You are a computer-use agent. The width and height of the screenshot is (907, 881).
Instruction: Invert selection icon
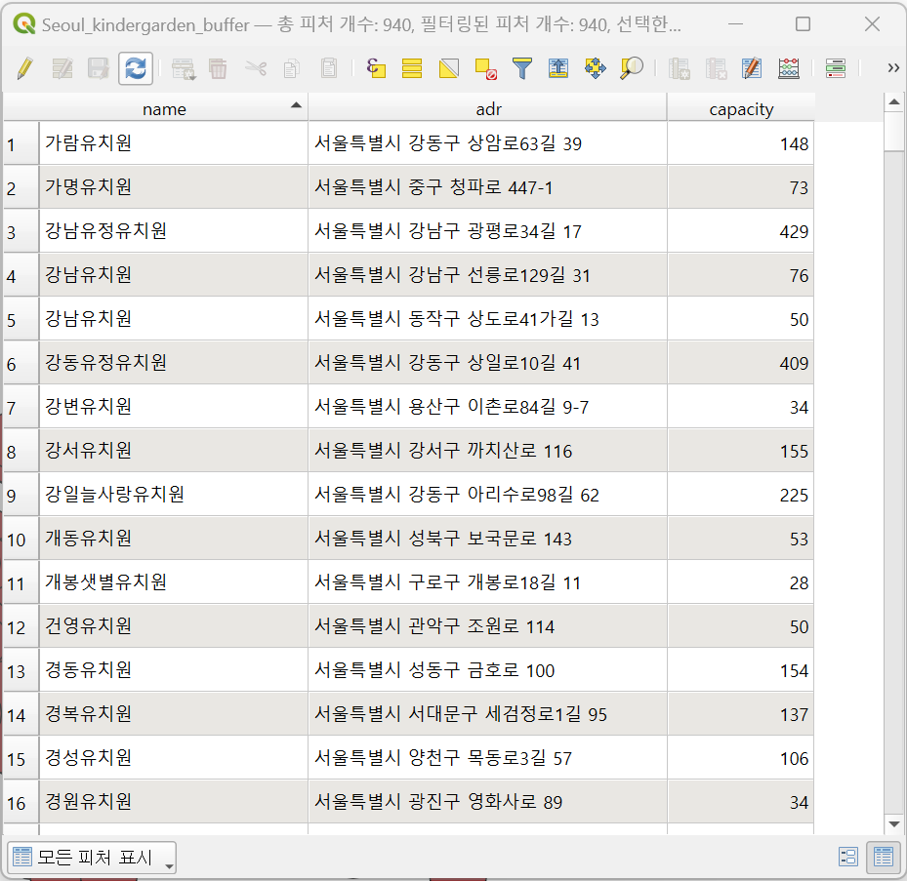click(x=449, y=69)
